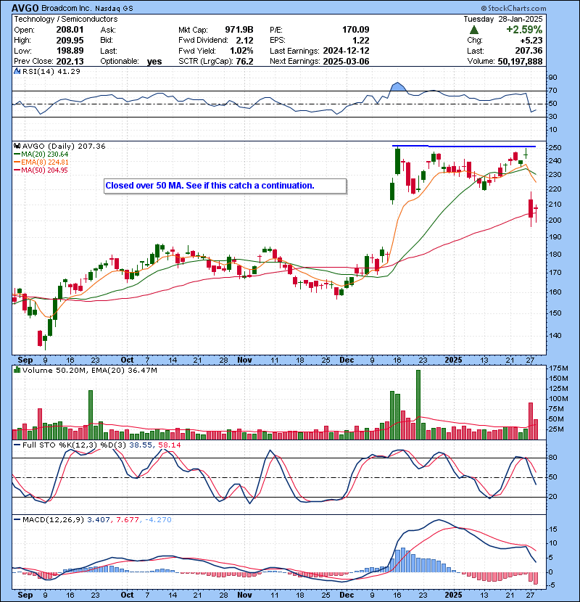Click the Low value 198.89
This screenshot has width=580, height=602.
coord(70,51)
